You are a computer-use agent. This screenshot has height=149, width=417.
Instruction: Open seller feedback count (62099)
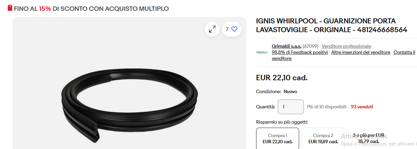pyautogui.click(x=311, y=46)
